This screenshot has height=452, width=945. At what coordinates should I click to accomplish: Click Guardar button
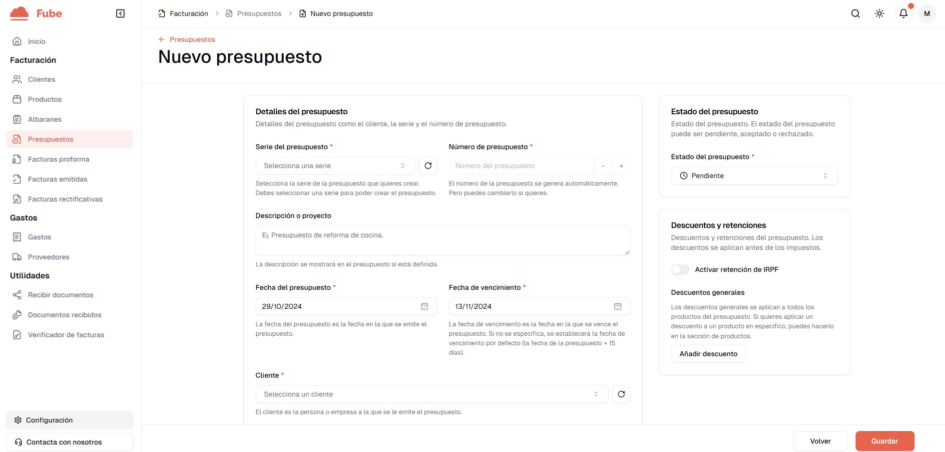point(885,441)
